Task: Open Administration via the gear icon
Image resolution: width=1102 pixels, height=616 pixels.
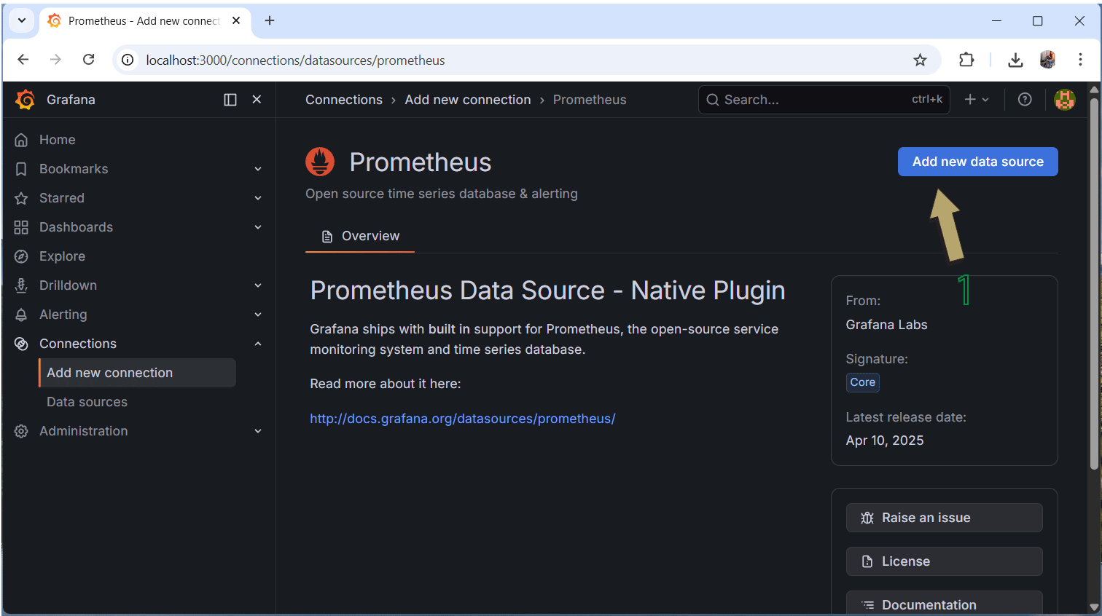Action: 21,430
